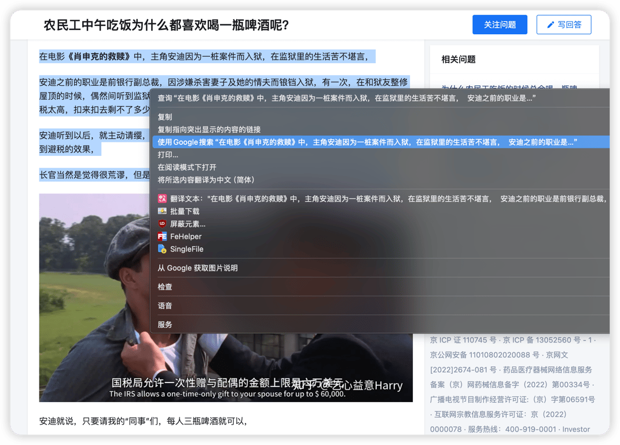The image size is (620, 445).
Task: Open the 语音 submenu entry
Action: click(x=380, y=305)
